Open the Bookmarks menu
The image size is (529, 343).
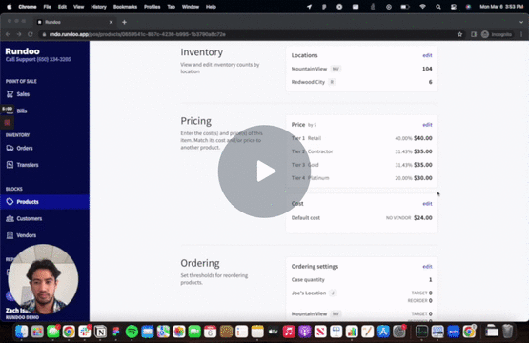(x=125, y=7)
